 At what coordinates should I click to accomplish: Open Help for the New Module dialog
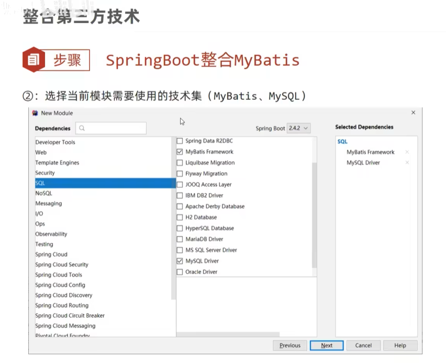(400, 345)
